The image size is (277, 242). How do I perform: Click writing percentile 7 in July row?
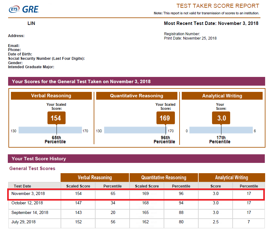pyautogui.click(x=249, y=222)
